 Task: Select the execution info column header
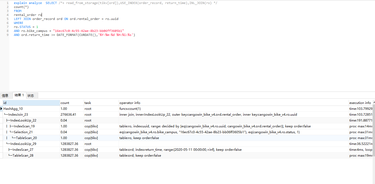[x=360, y=103]
